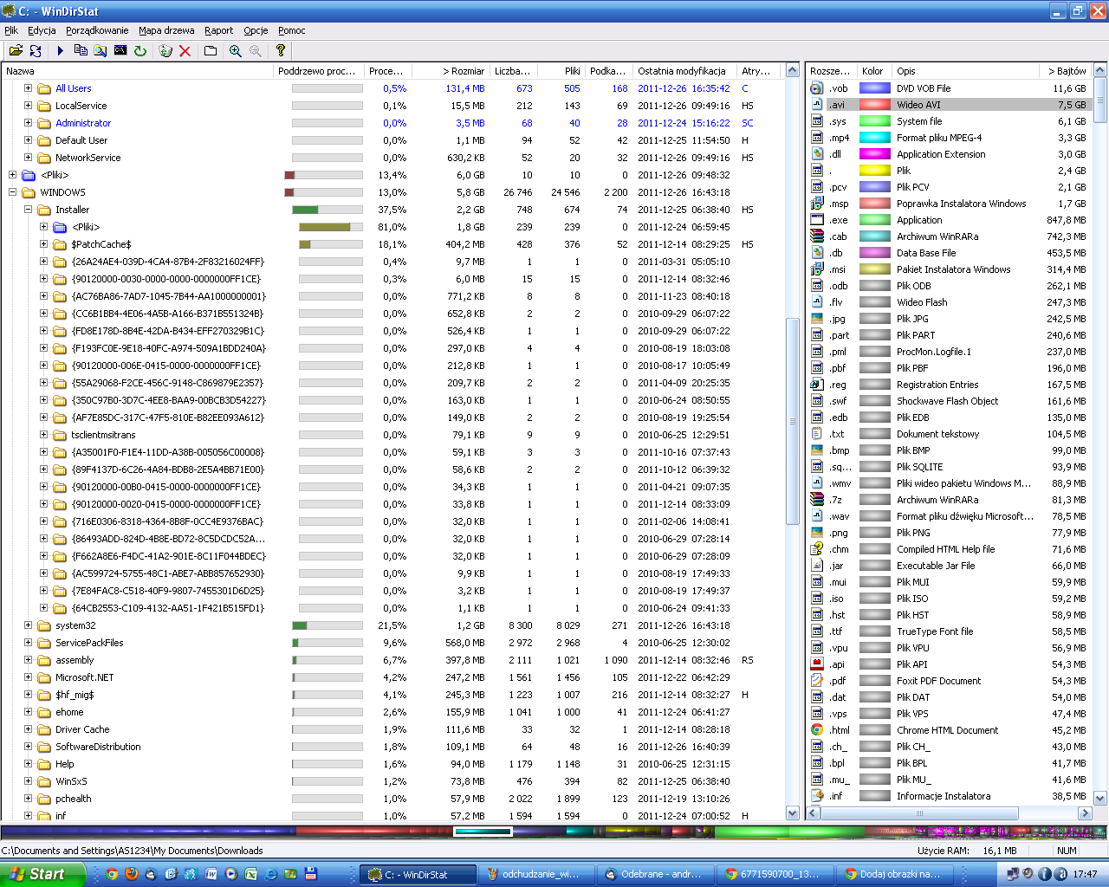Launch Excel from the Quick Launch bar
The height and width of the screenshot is (887, 1109).
point(251,875)
